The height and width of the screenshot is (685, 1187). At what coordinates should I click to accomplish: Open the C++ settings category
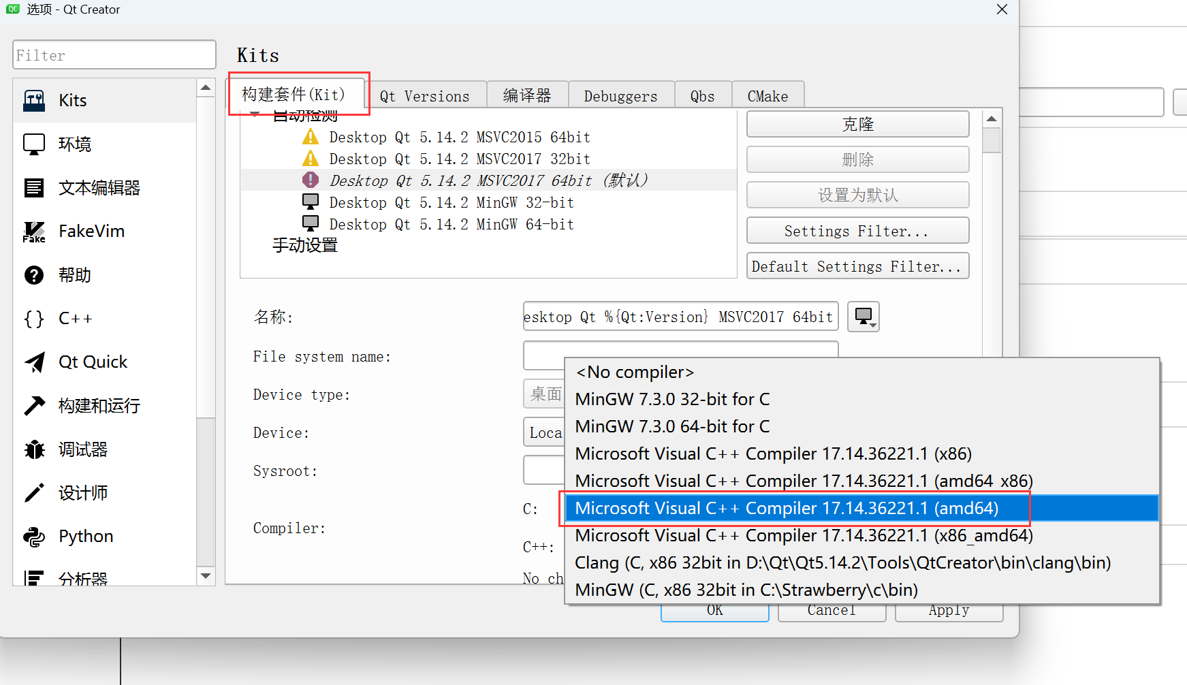tap(105, 319)
